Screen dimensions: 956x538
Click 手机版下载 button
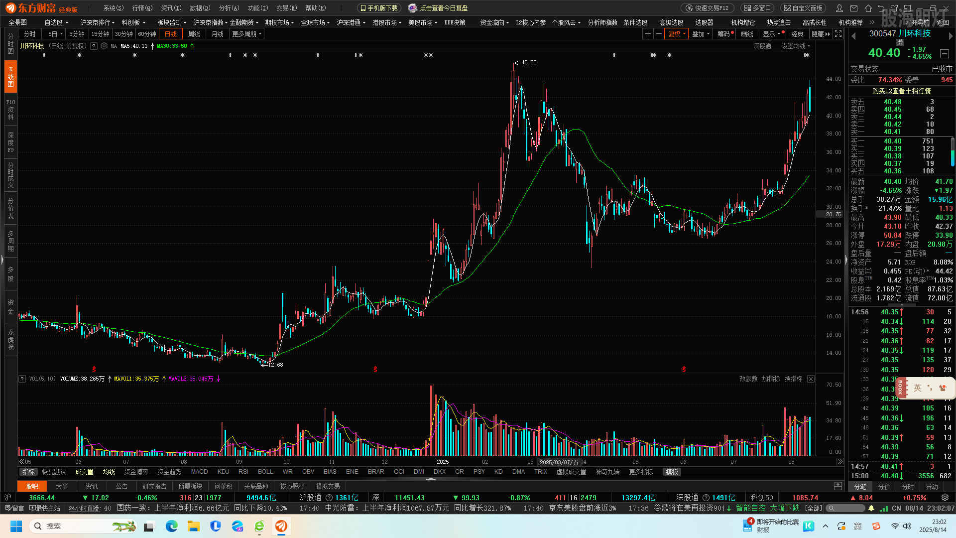379,8
